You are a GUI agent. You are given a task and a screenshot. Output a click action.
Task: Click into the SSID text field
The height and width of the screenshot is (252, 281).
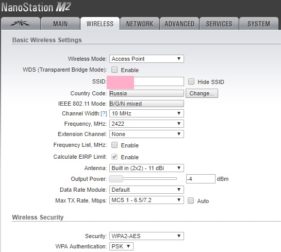click(x=146, y=81)
